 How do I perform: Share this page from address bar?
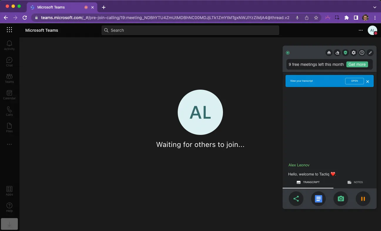coord(307,18)
